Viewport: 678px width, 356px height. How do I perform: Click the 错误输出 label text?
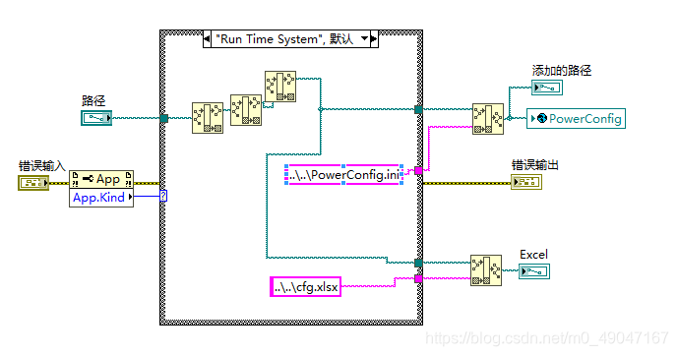click(x=535, y=165)
